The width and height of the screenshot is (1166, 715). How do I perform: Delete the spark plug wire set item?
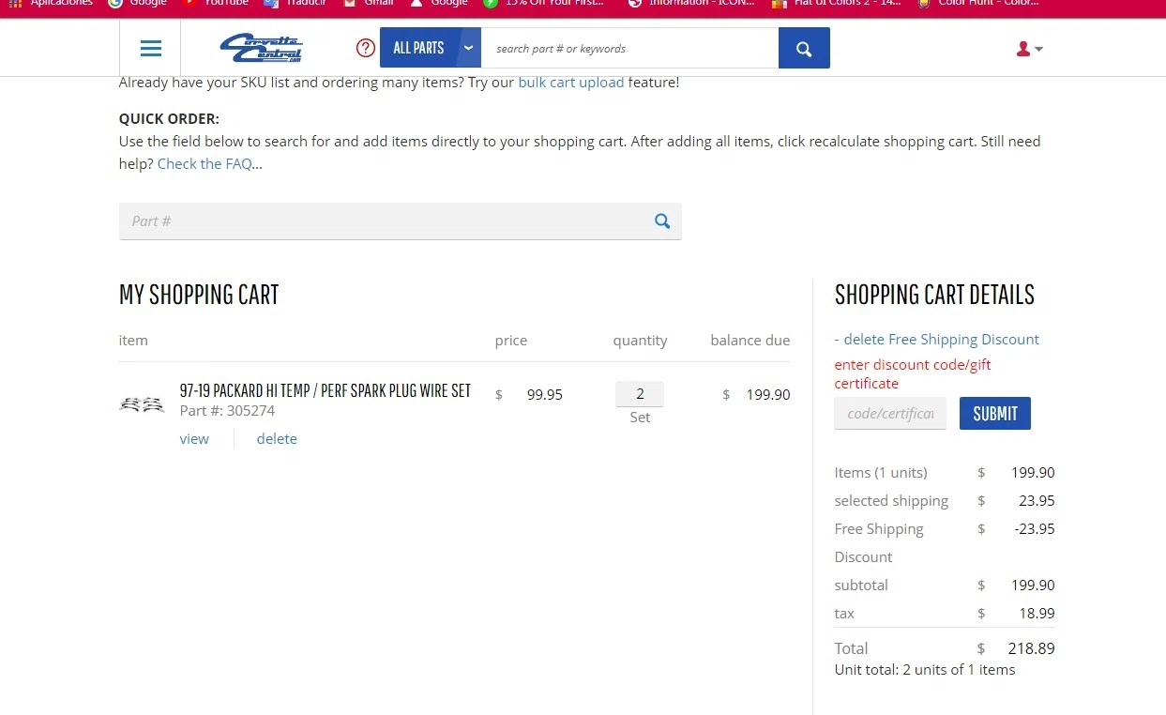point(277,439)
